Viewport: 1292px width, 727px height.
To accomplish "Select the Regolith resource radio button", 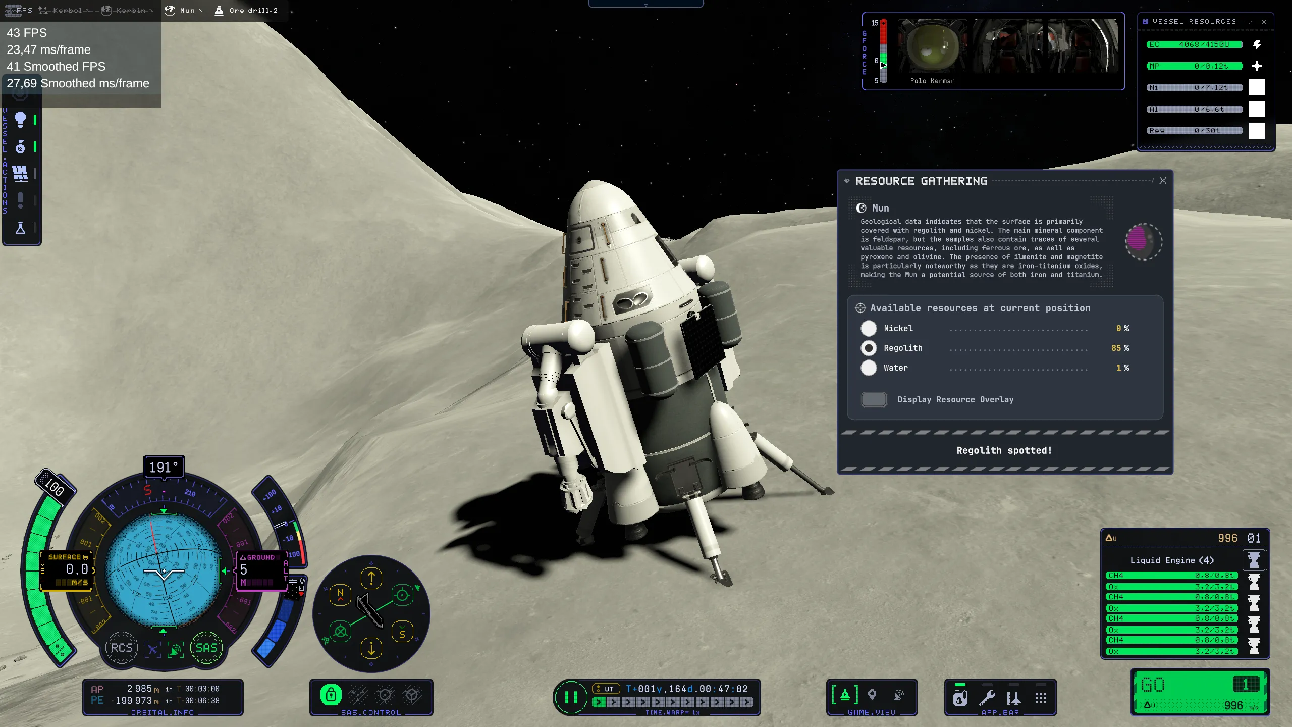I will point(869,348).
